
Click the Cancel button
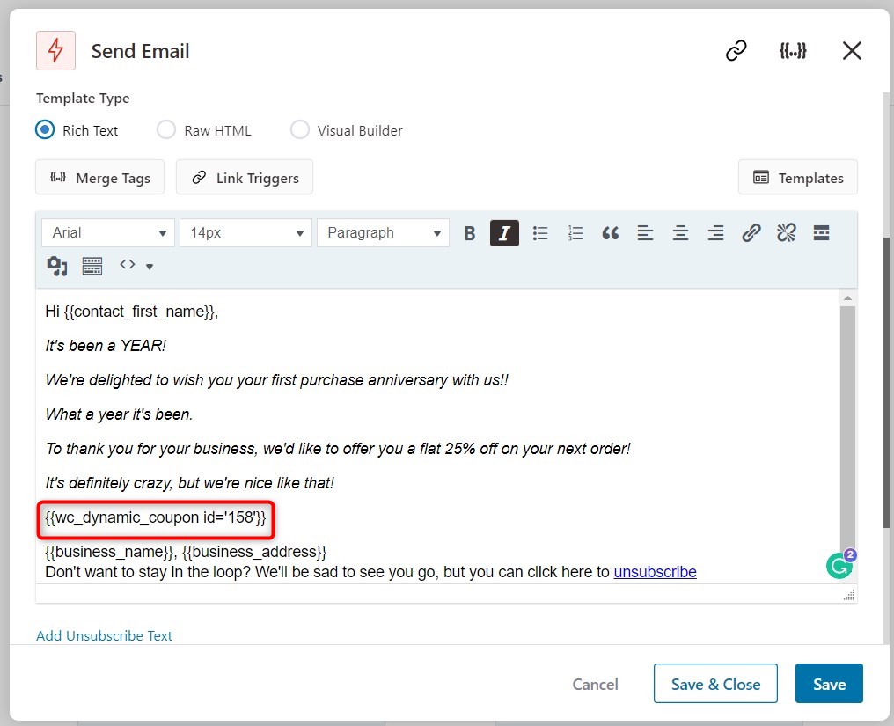click(x=595, y=684)
